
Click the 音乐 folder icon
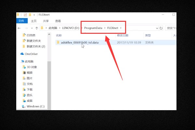tap(24, 95)
